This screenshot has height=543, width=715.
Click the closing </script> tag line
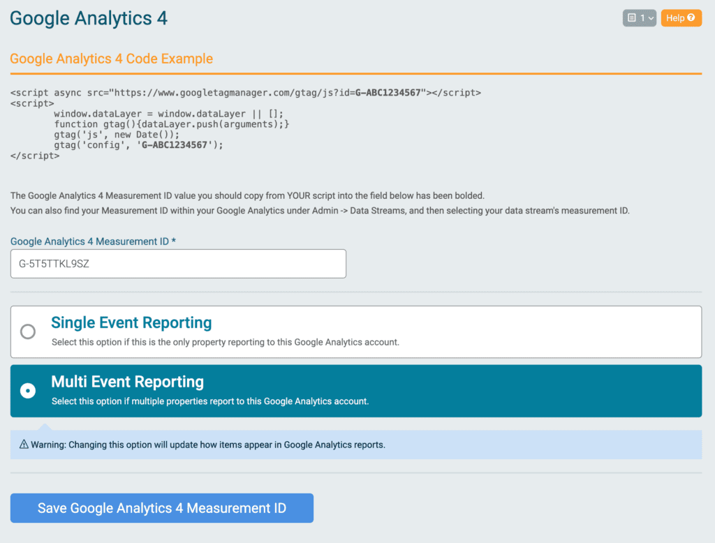click(35, 156)
